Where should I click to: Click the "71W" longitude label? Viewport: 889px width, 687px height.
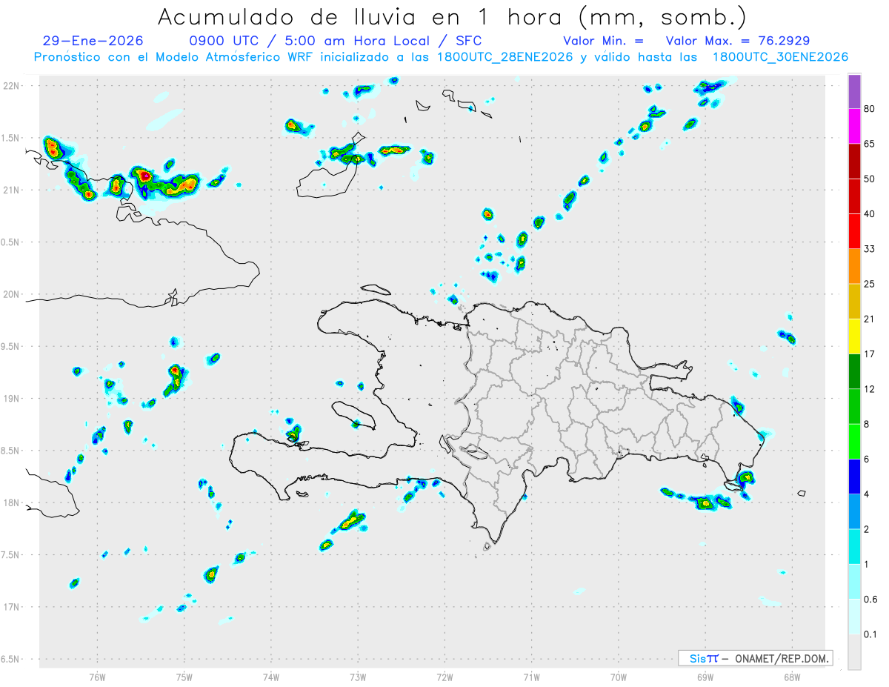tap(531, 677)
